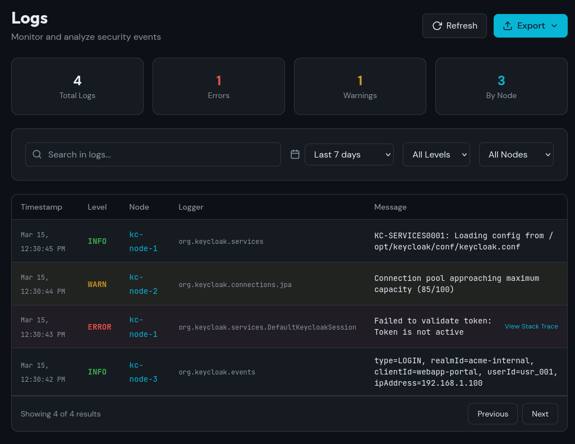Go to Previous results page
Viewport: 575px width, 444px height.
click(x=493, y=414)
